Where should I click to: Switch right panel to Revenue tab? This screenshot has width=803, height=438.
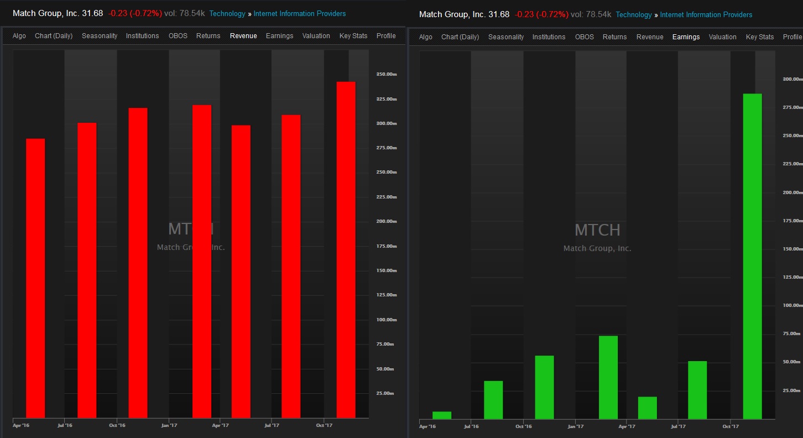[x=650, y=37]
